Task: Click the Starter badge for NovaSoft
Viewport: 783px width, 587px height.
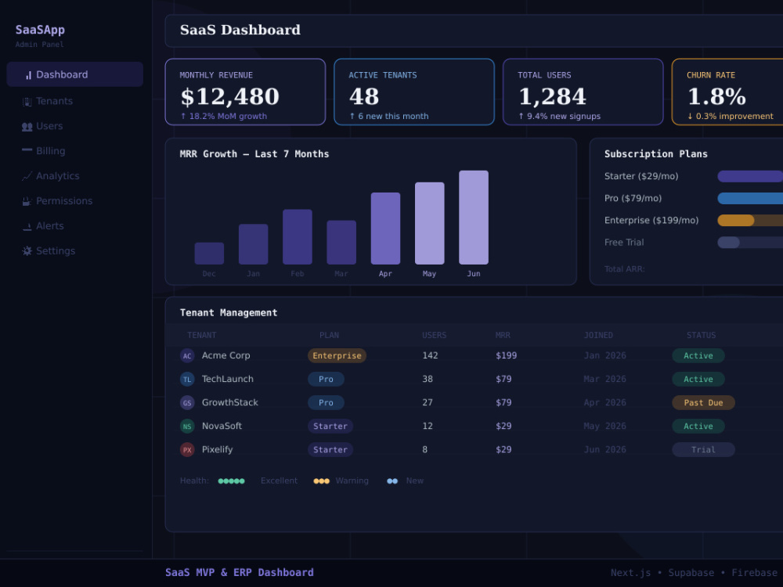Action: pyautogui.click(x=330, y=427)
